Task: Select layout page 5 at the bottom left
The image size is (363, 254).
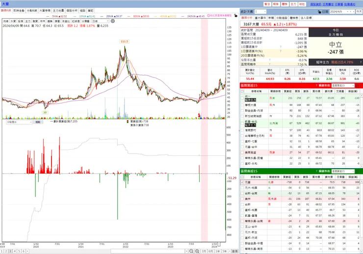Action: (x=19, y=251)
